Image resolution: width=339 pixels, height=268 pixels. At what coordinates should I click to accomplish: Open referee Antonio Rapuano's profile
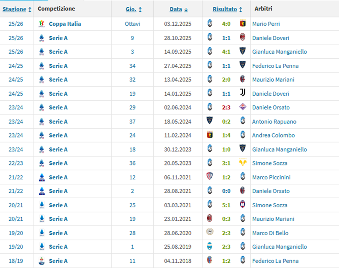(274, 121)
